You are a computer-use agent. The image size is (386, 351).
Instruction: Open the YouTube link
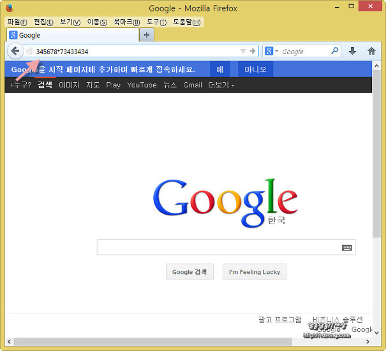pos(142,85)
